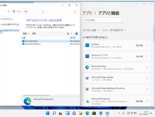This screenshot has height=117, width=155.
Task: Click Microsoft Edge Update app icon
Action: click(87, 78)
